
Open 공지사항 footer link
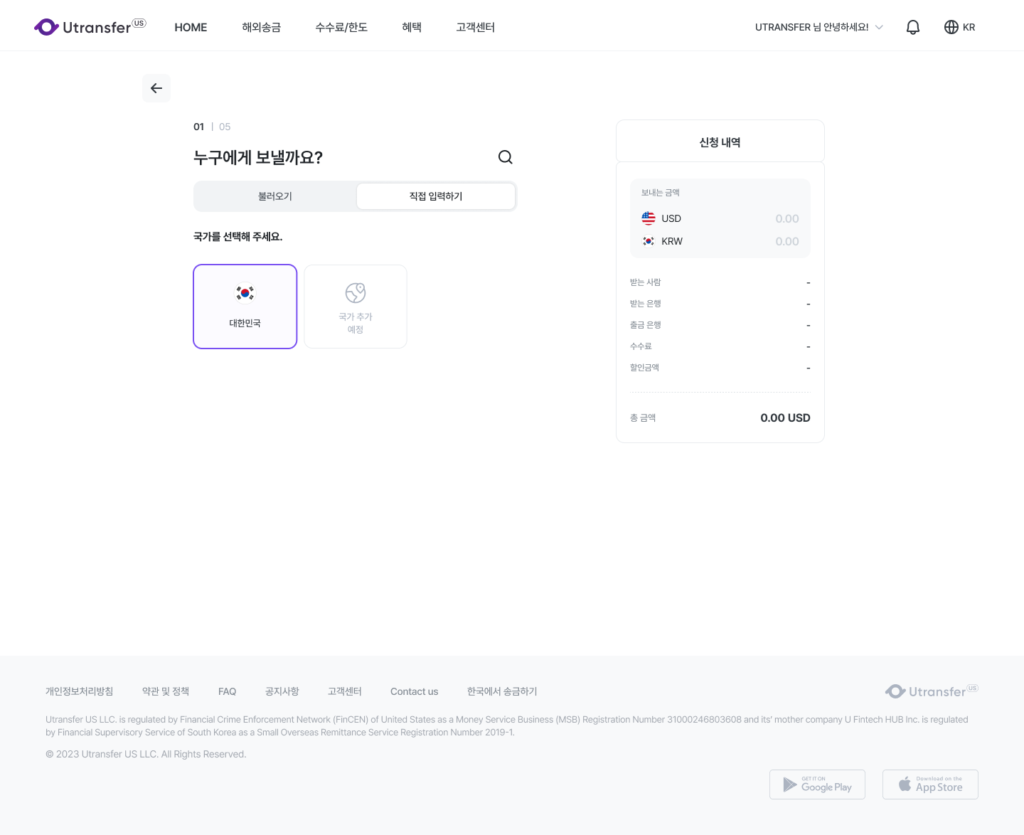click(x=282, y=691)
